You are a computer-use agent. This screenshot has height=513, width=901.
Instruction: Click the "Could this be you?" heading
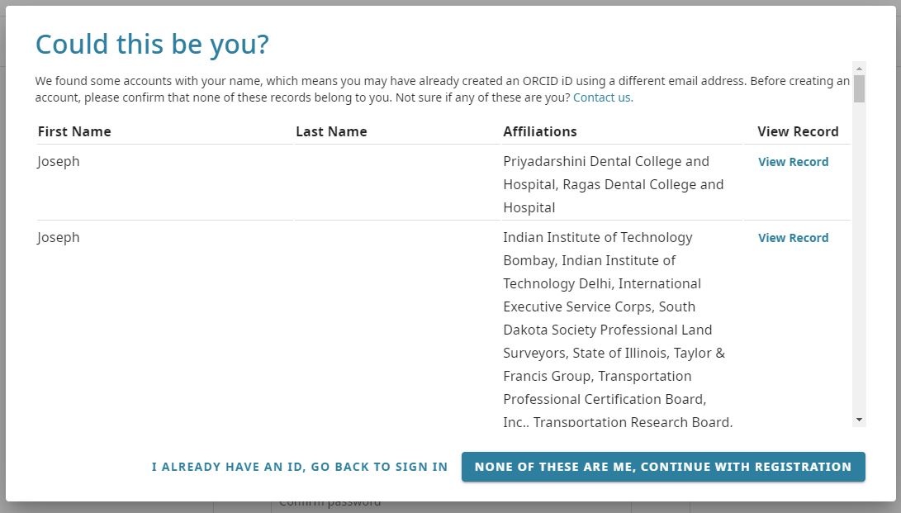click(x=153, y=45)
